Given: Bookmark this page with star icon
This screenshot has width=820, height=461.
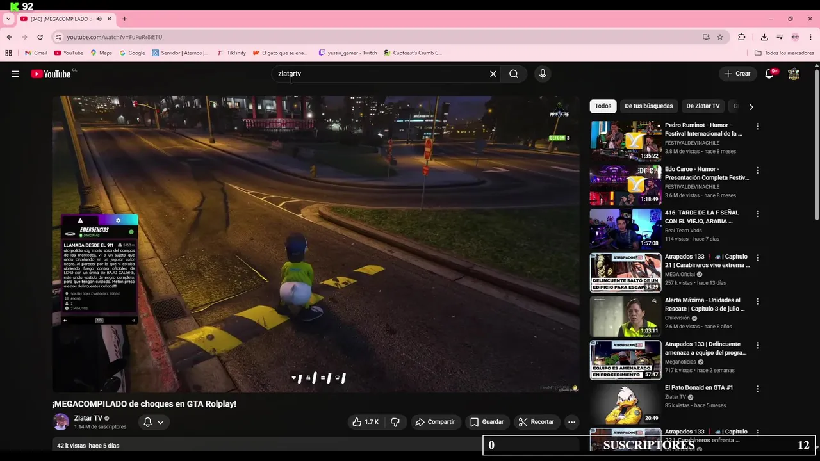Looking at the screenshot, I should tap(720, 37).
